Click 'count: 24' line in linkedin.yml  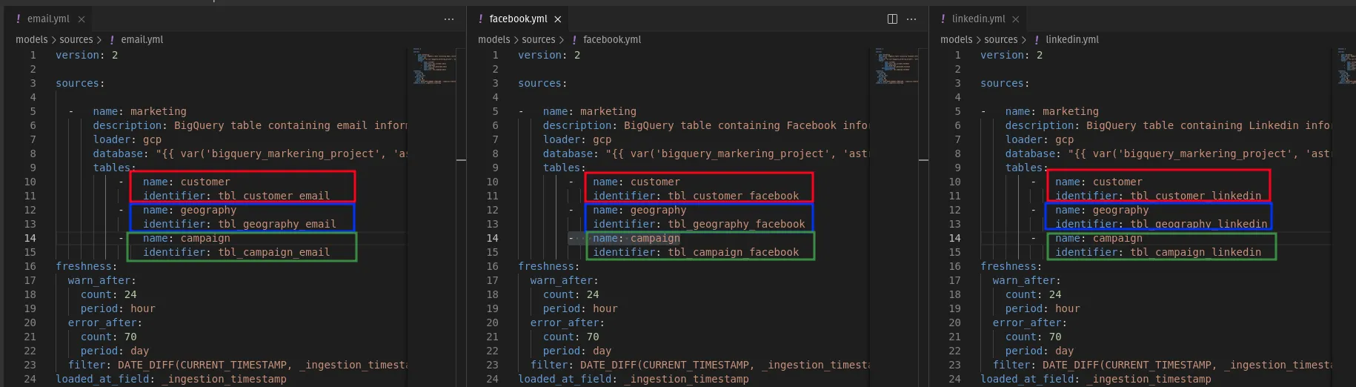(1033, 295)
